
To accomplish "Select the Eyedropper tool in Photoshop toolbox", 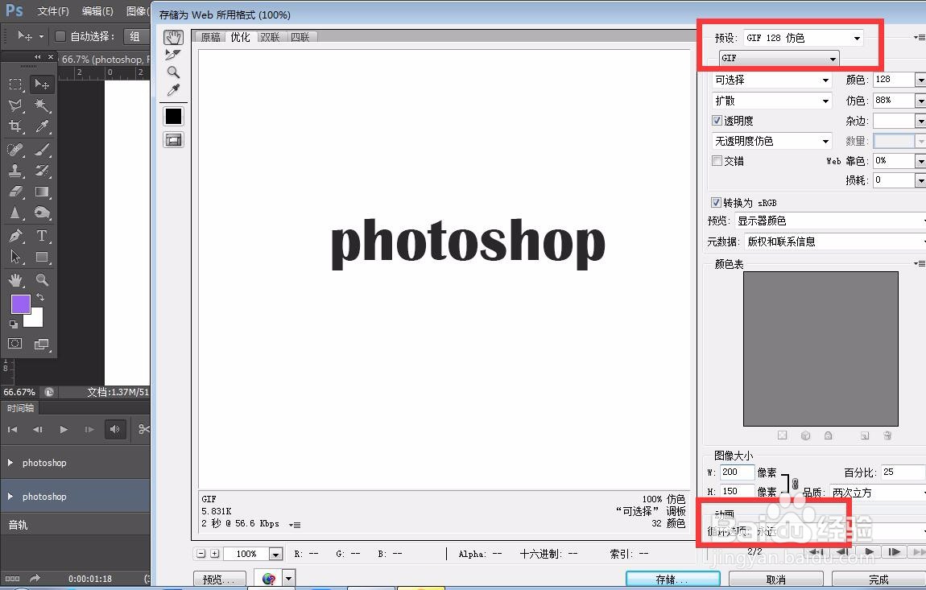I will click(41, 126).
